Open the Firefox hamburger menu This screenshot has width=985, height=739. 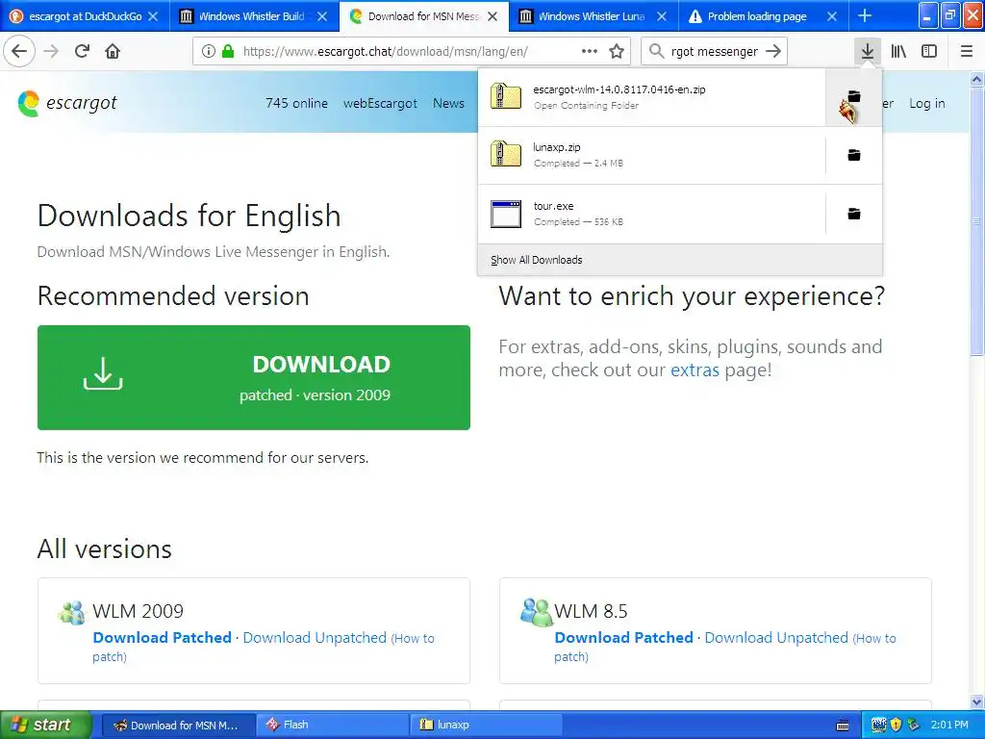click(966, 52)
